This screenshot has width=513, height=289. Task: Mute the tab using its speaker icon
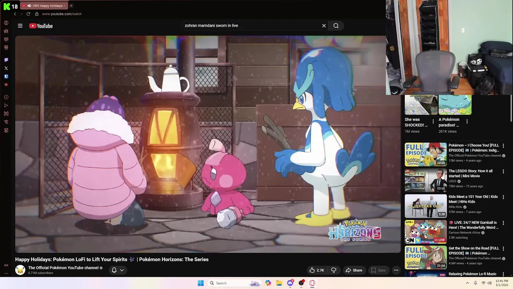click(29, 6)
